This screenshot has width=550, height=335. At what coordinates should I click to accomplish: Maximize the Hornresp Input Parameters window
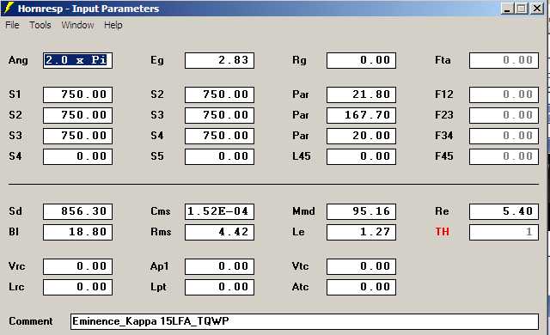click(x=522, y=8)
